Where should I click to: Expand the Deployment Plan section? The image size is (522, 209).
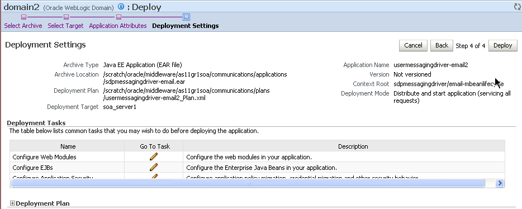[x=12, y=203]
